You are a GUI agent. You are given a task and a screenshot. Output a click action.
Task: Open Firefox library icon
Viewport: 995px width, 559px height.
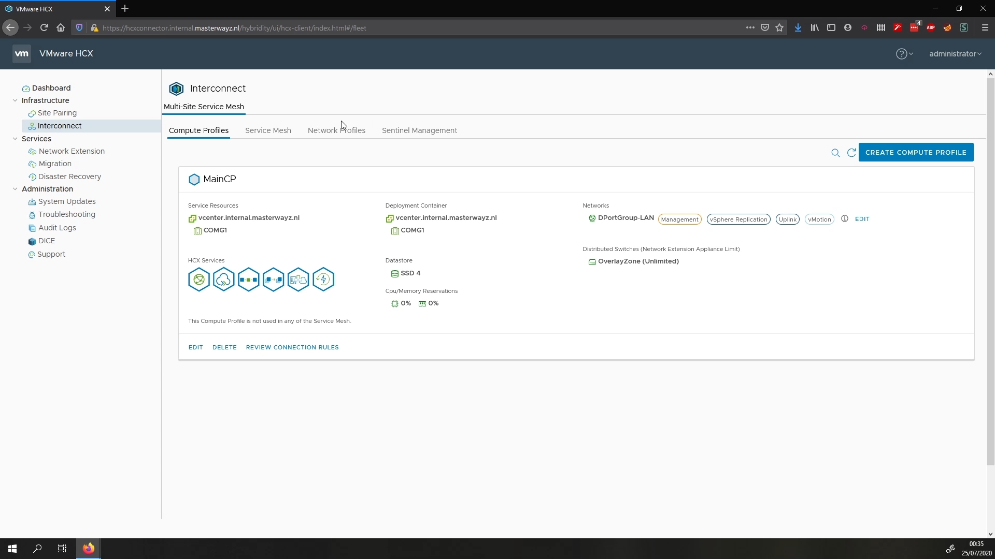click(815, 28)
